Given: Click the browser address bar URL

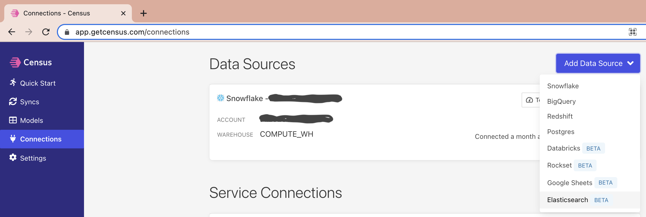Looking at the screenshot, I should pos(132,32).
